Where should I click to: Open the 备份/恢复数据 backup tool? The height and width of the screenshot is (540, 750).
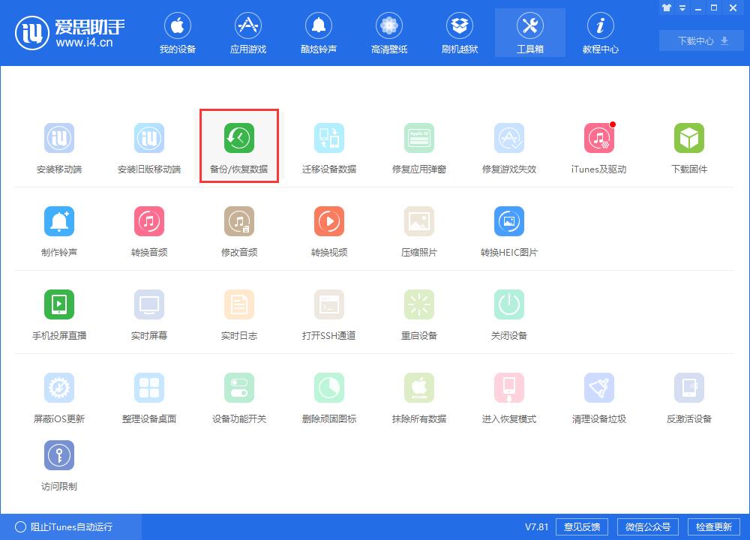click(238, 145)
